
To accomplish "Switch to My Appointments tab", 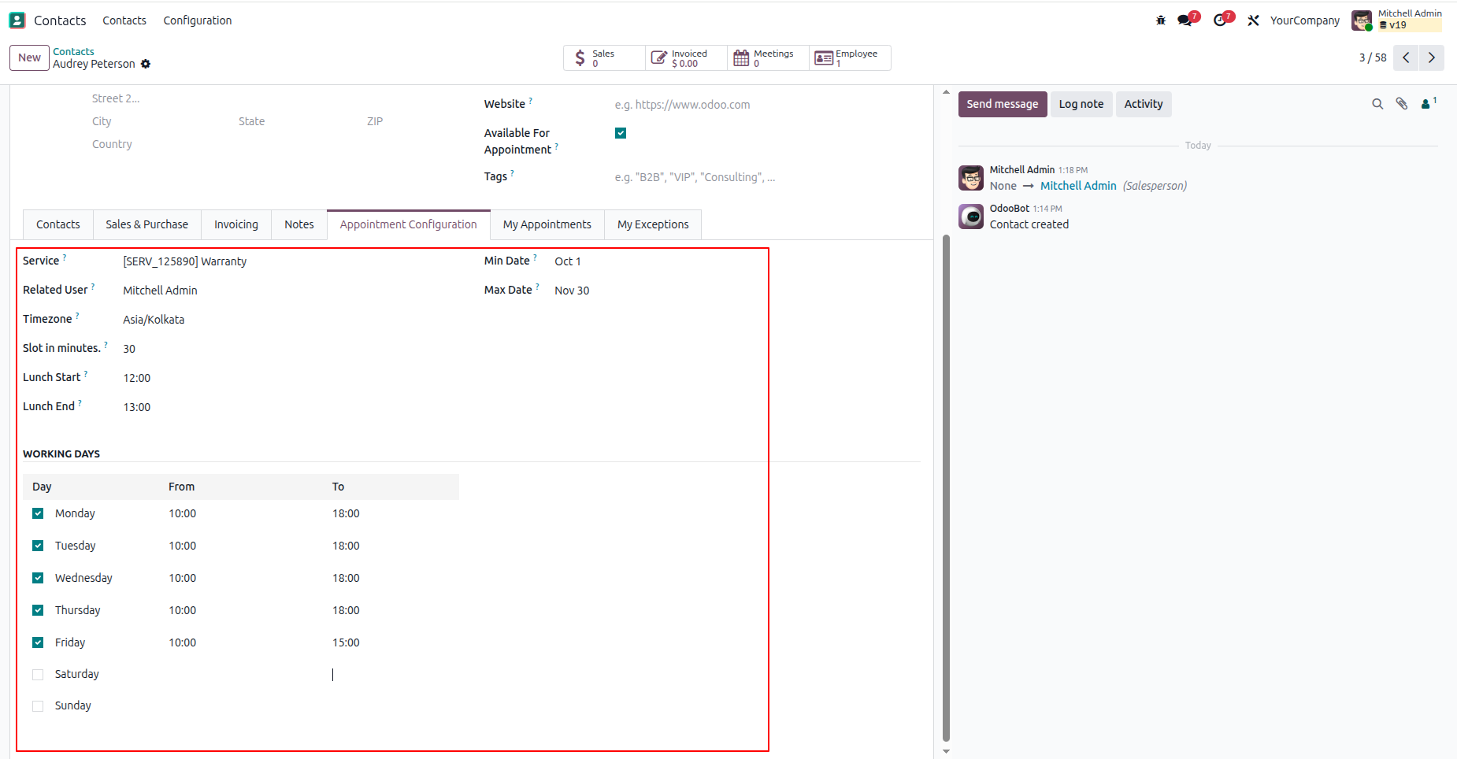I will coord(547,224).
